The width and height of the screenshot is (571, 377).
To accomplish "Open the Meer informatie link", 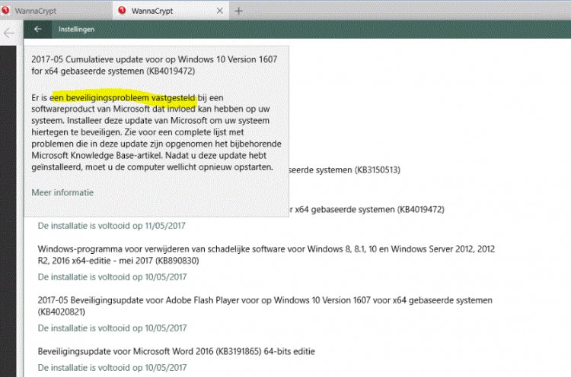I will click(62, 192).
